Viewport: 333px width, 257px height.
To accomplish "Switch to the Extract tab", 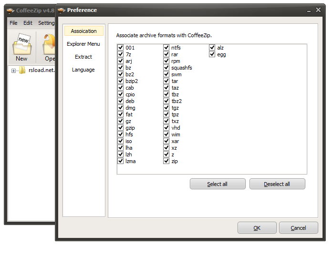I will tap(83, 57).
